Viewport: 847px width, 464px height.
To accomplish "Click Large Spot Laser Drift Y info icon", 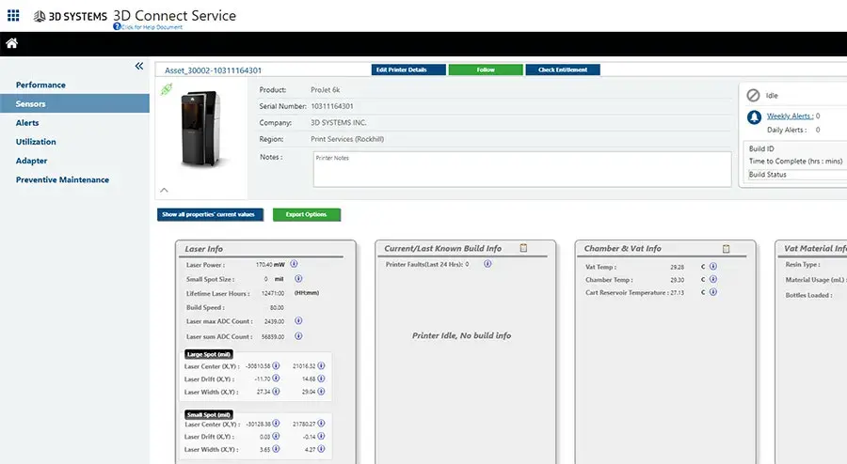I will (x=322, y=379).
